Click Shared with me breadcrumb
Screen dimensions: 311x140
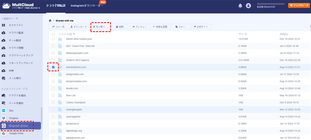[65, 20]
